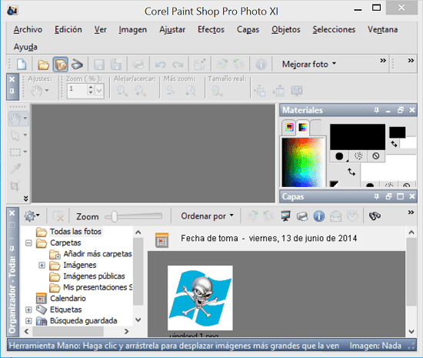
Task: Open the Capas menu
Action: pyautogui.click(x=248, y=29)
